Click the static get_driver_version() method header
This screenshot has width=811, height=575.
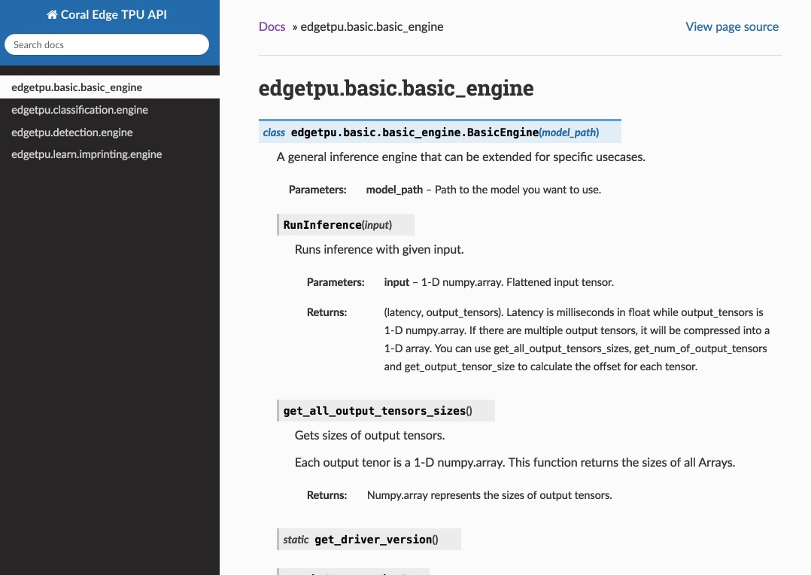click(369, 540)
